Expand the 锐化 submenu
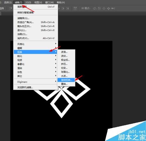The image size is (146, 141). tap(36, 56)
